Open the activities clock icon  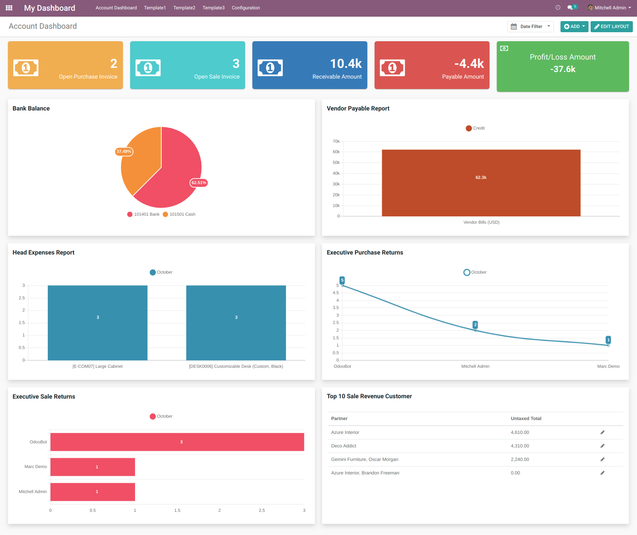point(557,7)
